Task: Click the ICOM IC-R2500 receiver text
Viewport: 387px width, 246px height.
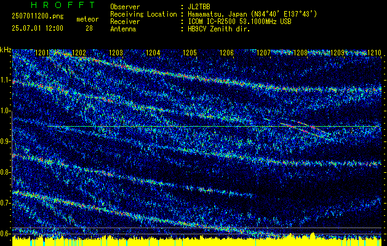Action: (x=239, y=22)
